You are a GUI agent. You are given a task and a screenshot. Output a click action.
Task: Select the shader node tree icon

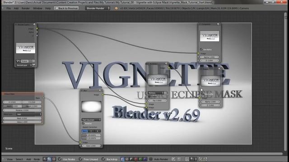coord(45,159)
